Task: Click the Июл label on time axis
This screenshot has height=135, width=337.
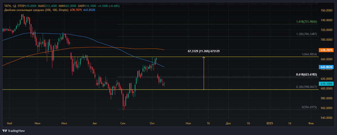Action: click(64, 124)
